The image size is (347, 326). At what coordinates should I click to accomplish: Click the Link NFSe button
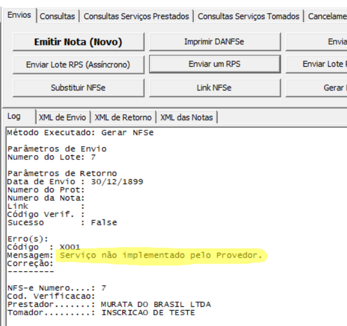click(x=215, y=88)
